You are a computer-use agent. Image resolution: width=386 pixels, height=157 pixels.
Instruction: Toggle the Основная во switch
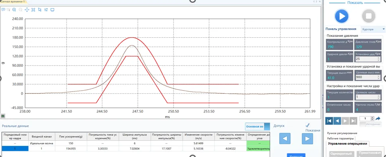(x=257, y=127)
